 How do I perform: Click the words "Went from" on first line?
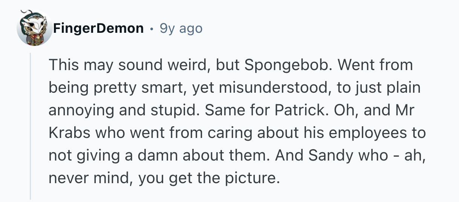375,66
